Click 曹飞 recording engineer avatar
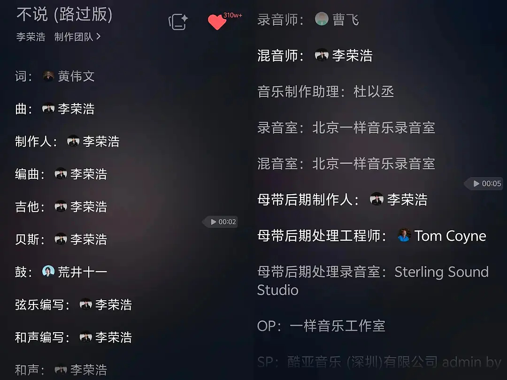 click(322, 19)
